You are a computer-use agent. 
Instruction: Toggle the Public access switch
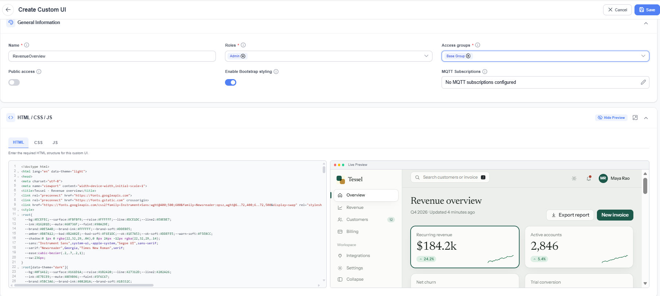14,82
